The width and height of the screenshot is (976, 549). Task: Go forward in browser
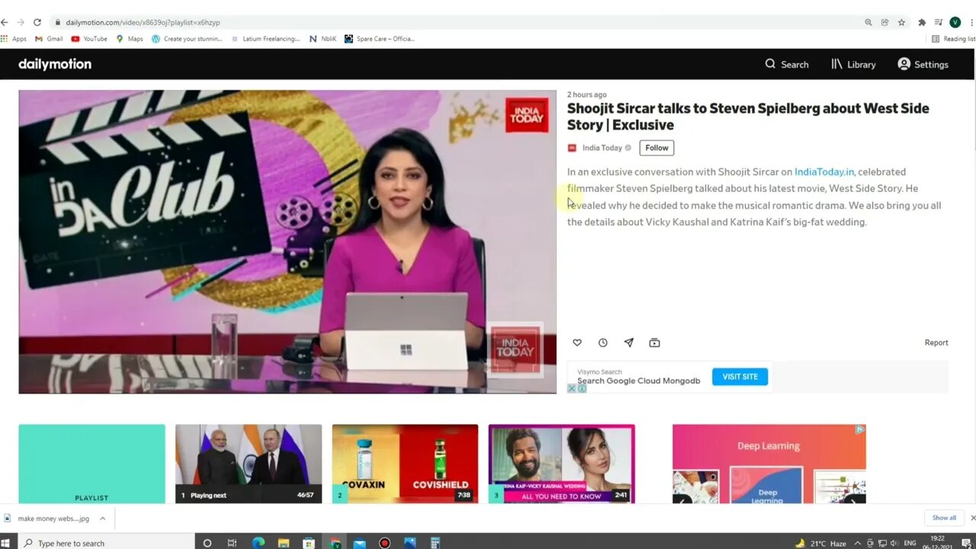coord(21,22)
